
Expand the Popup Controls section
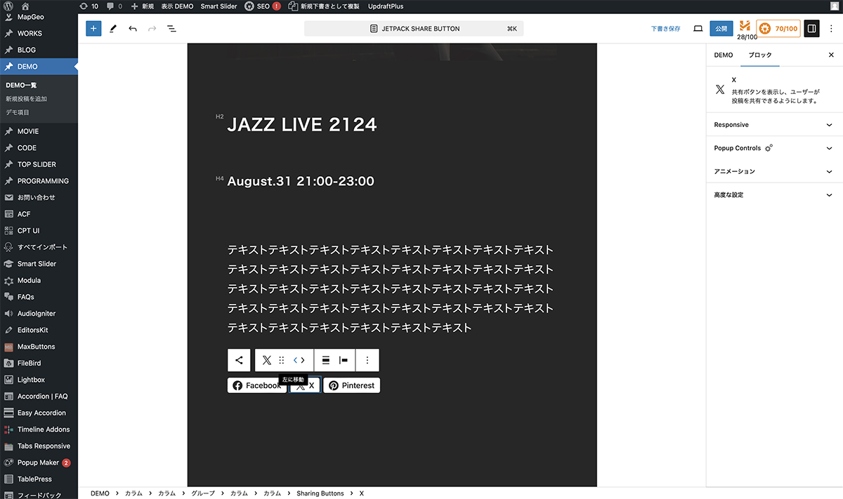coord(773,148)
